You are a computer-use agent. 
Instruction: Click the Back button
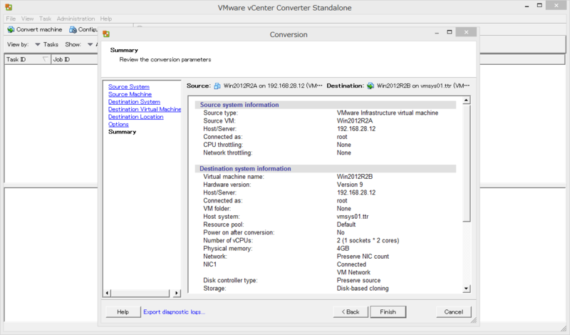tap(351, 311)
